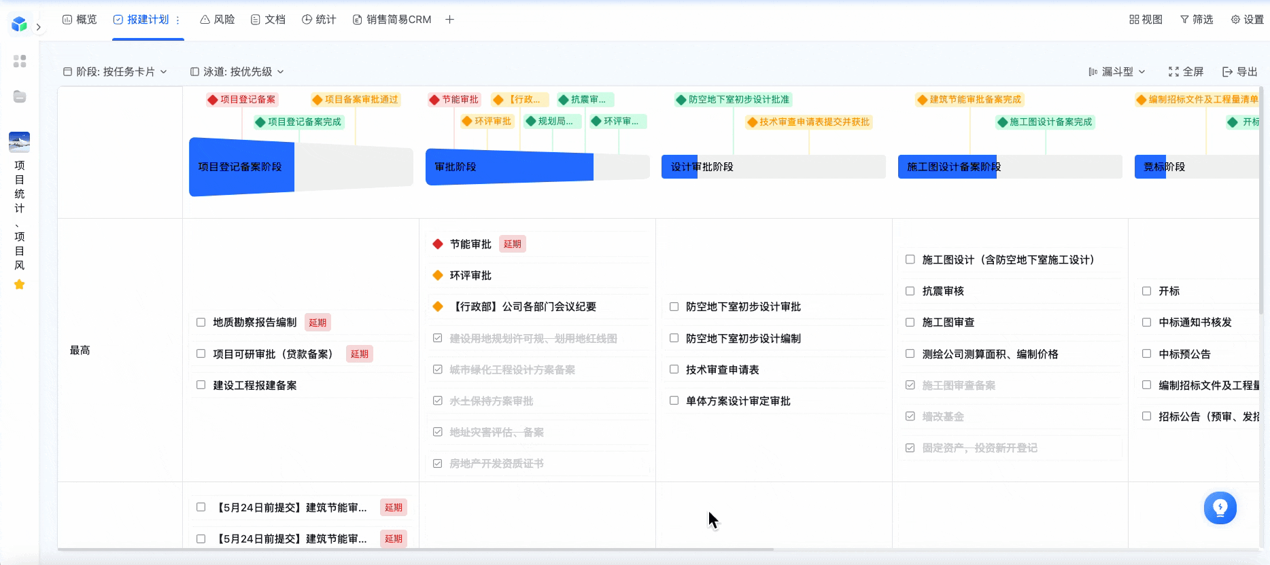Uncheck the 墙改基金 completed task
The image size is (1270, 565).
tap(910, 416)
